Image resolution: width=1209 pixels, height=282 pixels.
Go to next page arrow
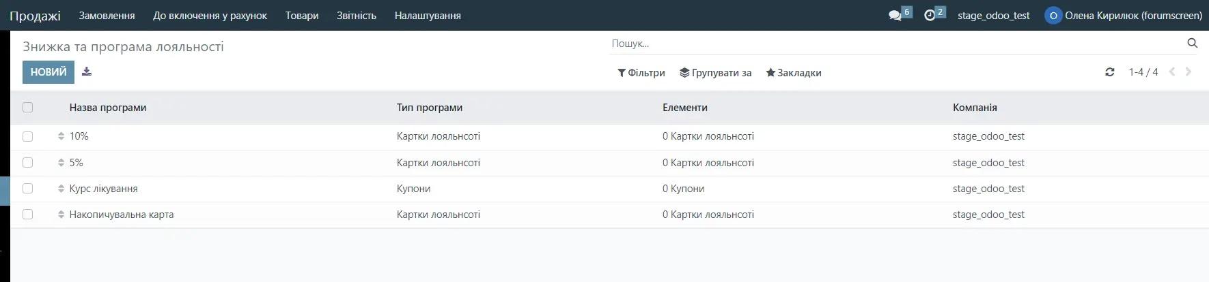click(x=1189, y=72)
